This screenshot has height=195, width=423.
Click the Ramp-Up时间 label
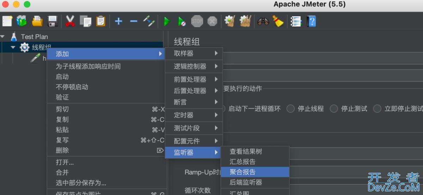click(203, 172)
